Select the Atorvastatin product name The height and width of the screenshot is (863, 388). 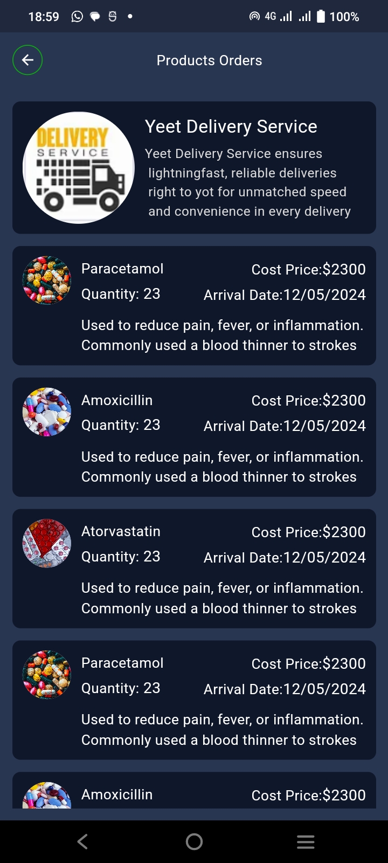[121, 531]
